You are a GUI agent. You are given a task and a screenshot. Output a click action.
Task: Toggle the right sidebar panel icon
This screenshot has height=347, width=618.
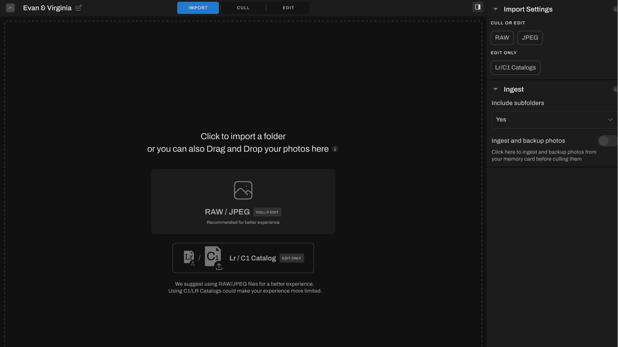coord(477,7)
